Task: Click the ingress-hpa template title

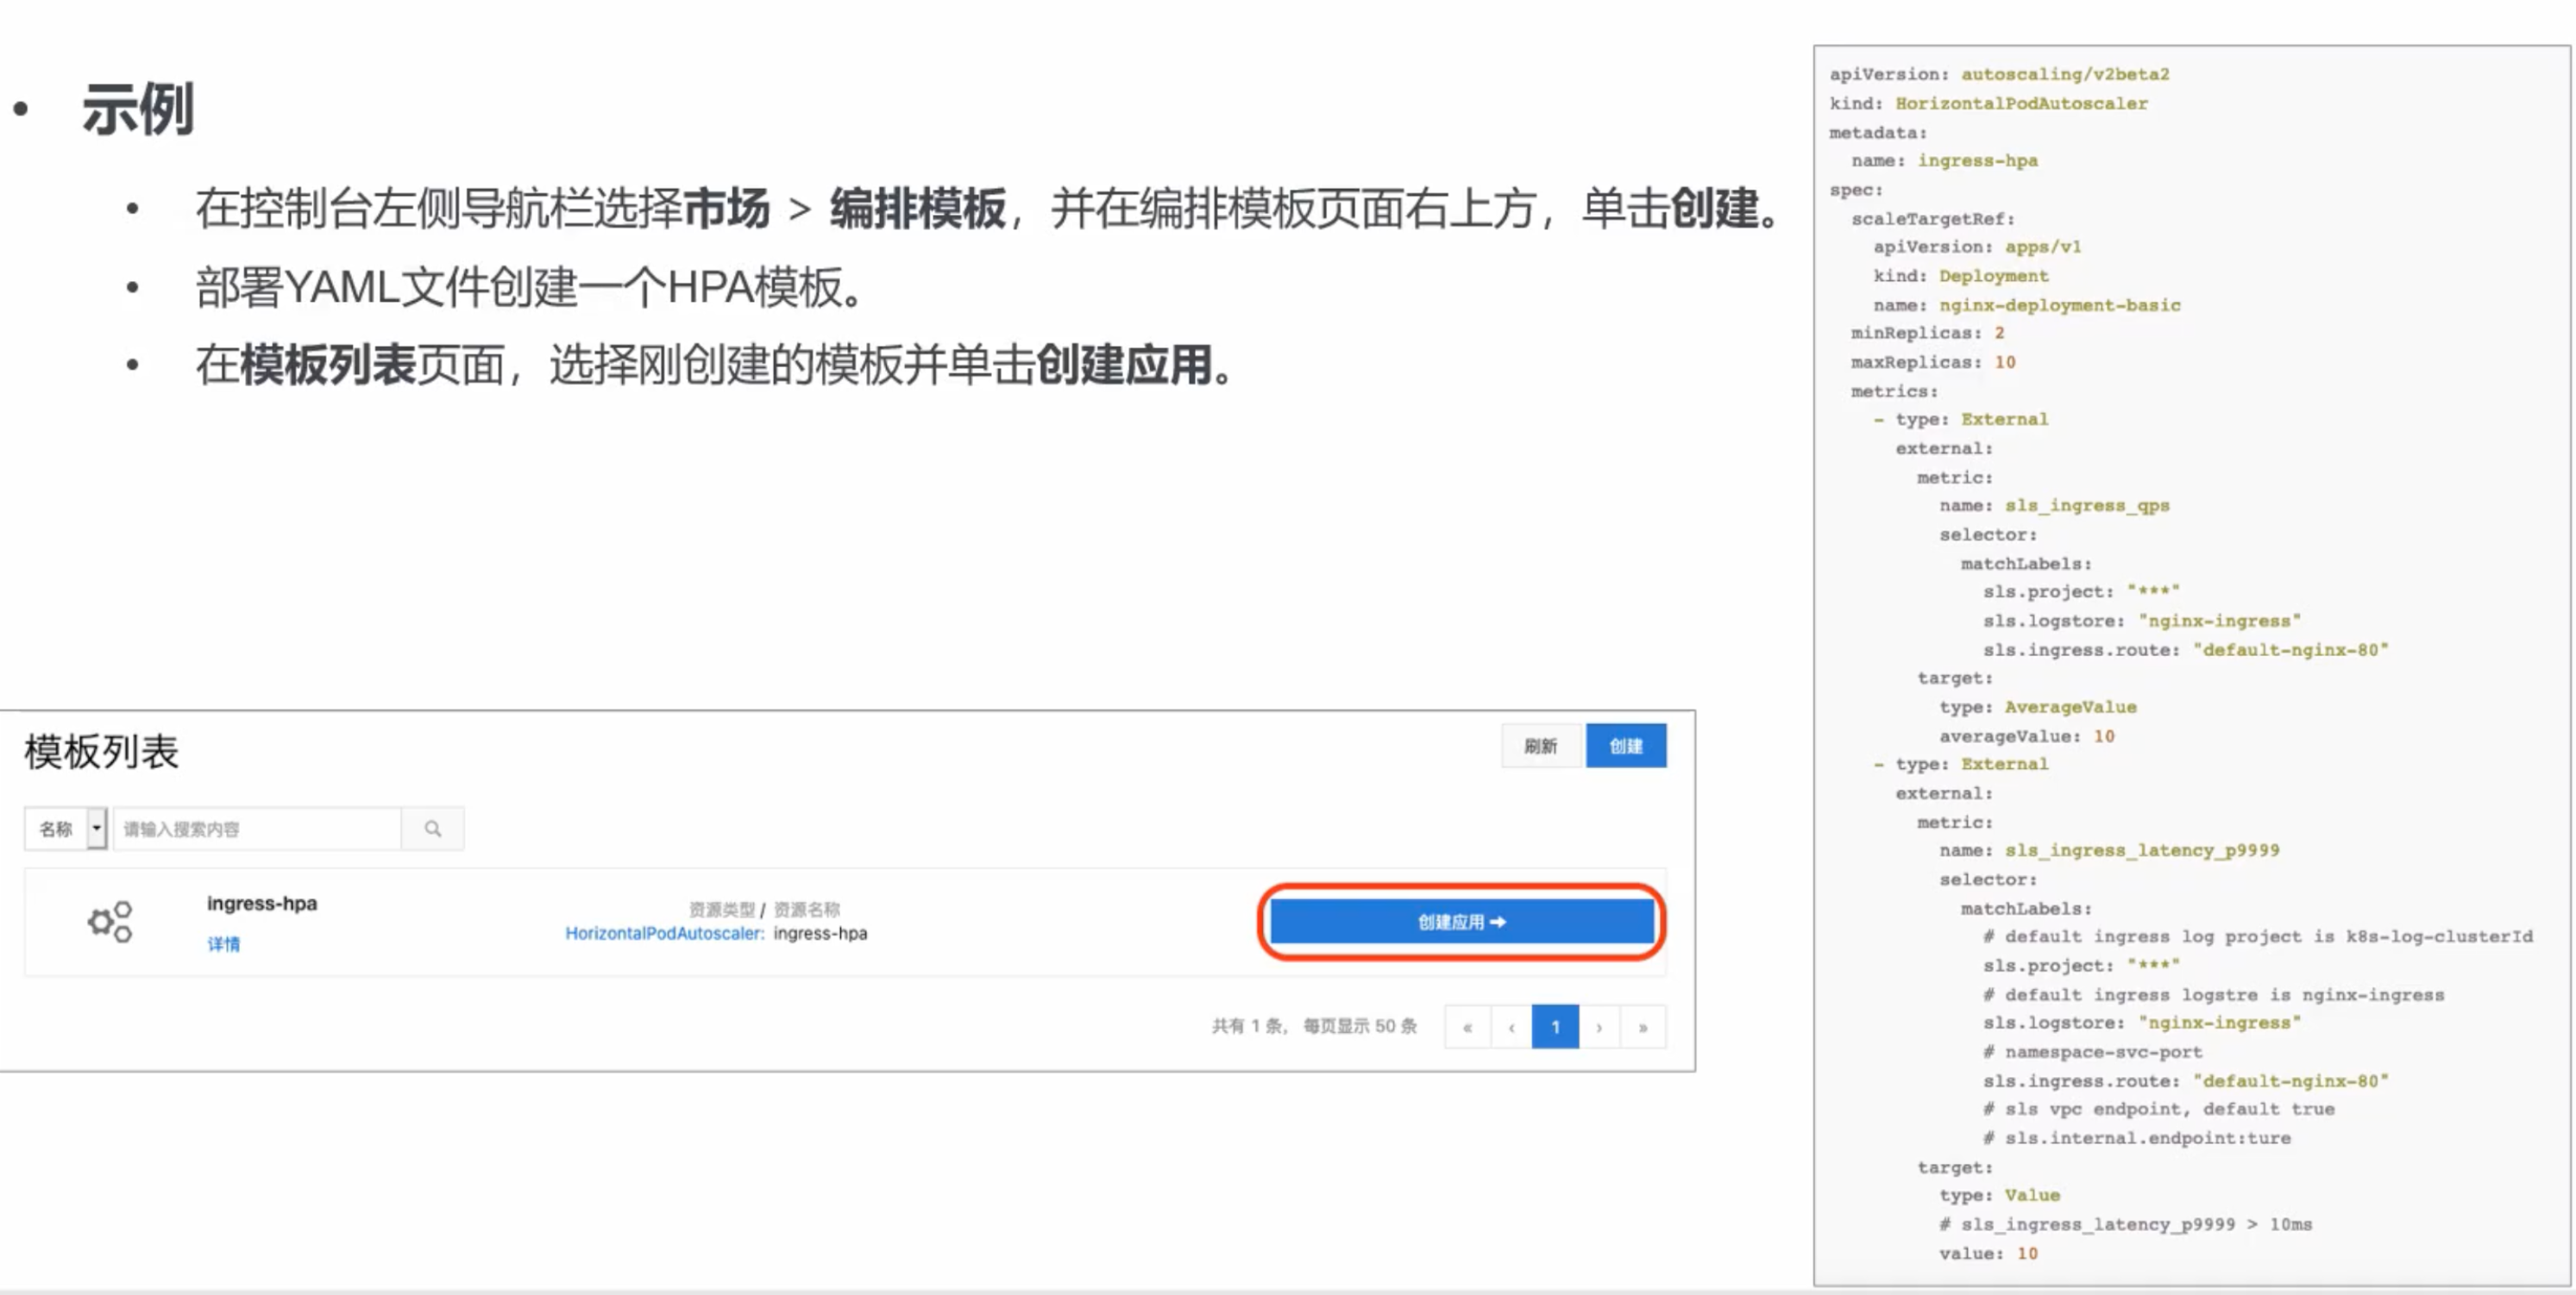Action: pyautogui.click(x=262, y=904)
